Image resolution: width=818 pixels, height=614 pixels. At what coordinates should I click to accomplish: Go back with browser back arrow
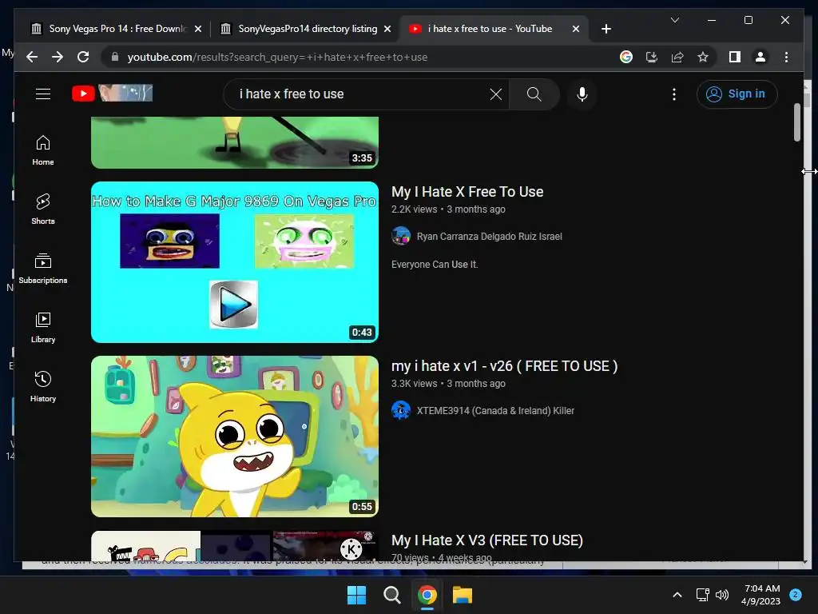tap(32, 57)
